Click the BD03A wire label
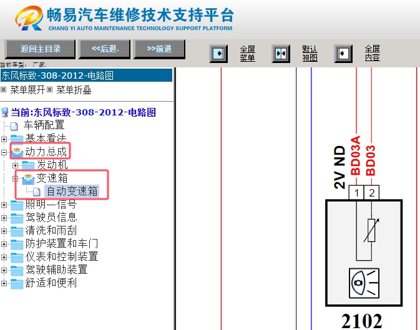420x330 pixels. coord(356,156)
